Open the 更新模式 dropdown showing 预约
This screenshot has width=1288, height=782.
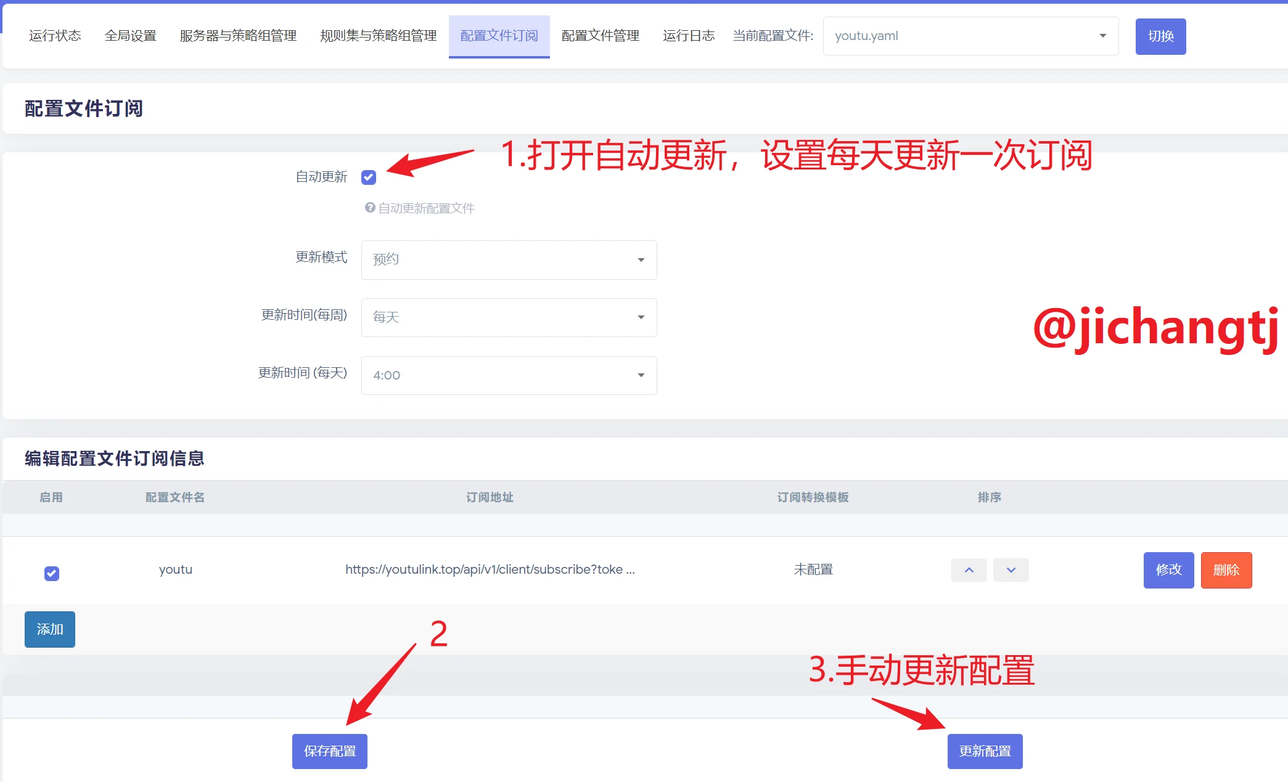(x=509, y=259)
